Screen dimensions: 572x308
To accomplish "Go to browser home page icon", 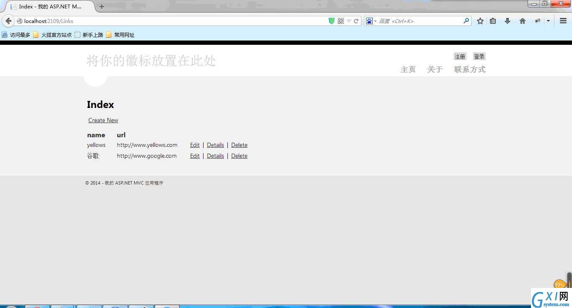I will 523,21.
